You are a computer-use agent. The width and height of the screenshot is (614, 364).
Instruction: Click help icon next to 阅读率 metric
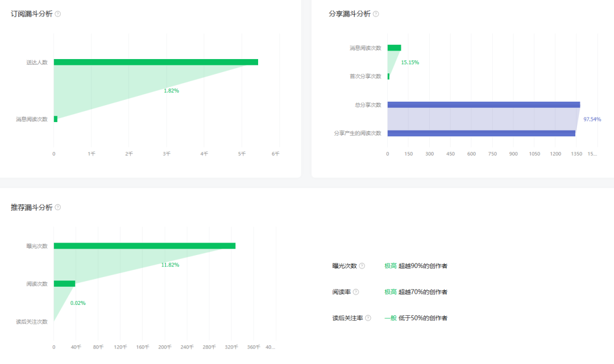point(356,292)
